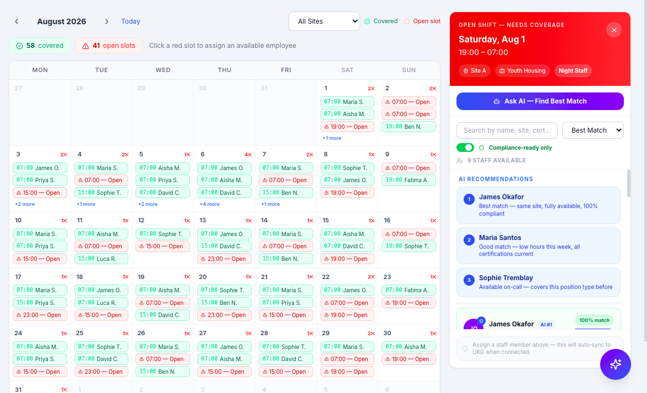Image resolution: width=647 pixels, height=393 pixels.
Task: Select 19:00 Fatima A. shift on August 9
Action: click(409, 180)
